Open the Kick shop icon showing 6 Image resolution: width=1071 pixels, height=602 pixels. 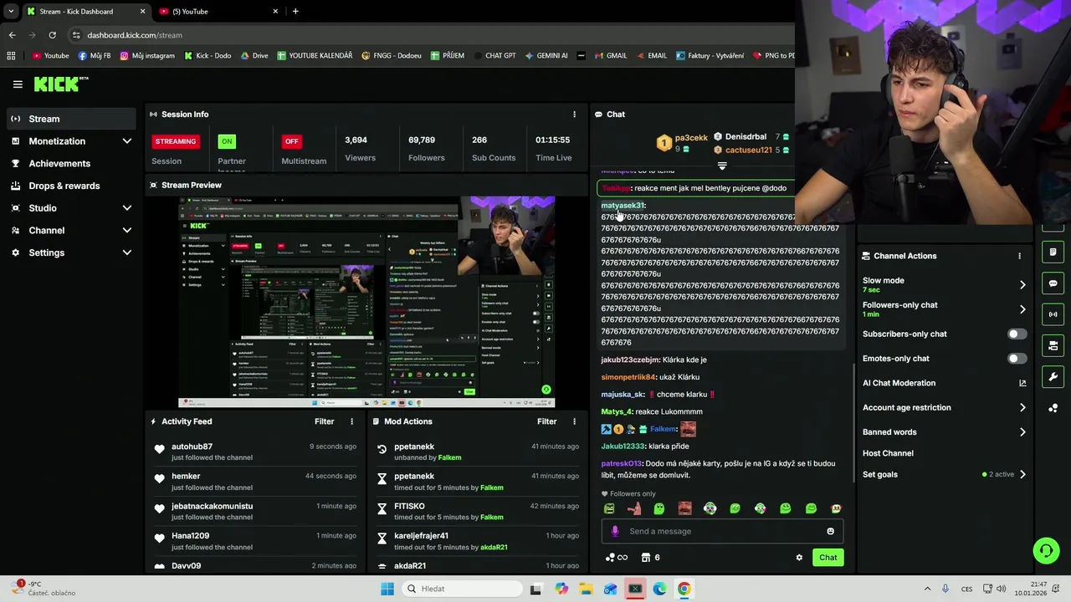650,558
